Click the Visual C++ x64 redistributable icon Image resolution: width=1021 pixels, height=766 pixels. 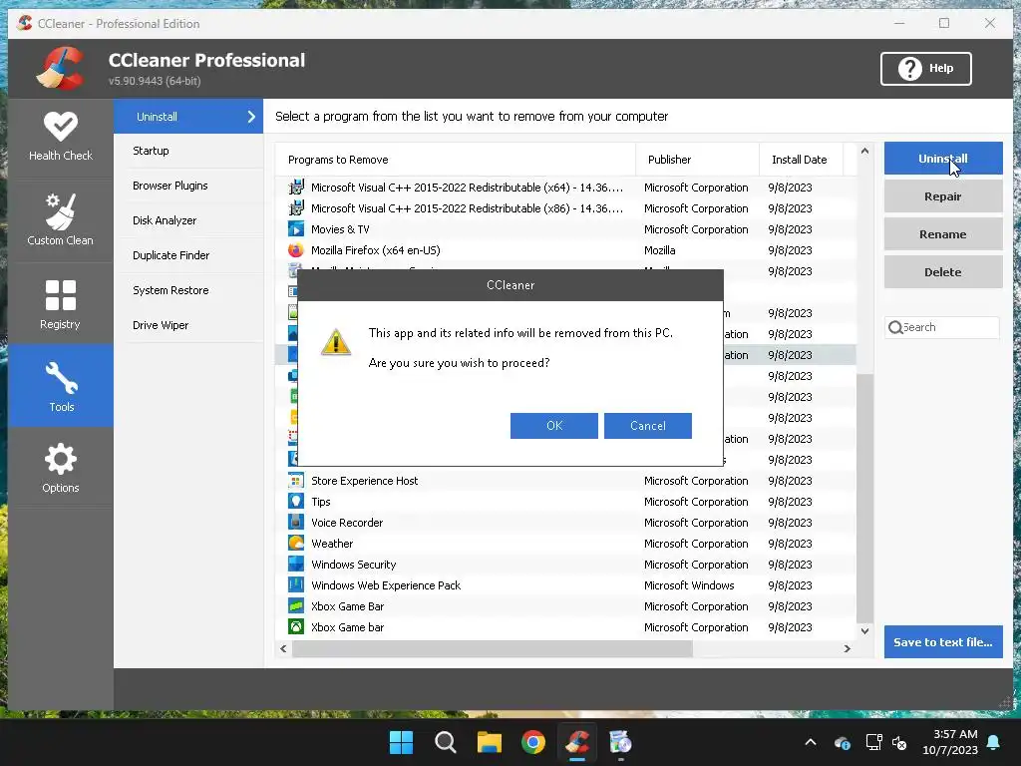pyautogui.click(x=295, y=188)
